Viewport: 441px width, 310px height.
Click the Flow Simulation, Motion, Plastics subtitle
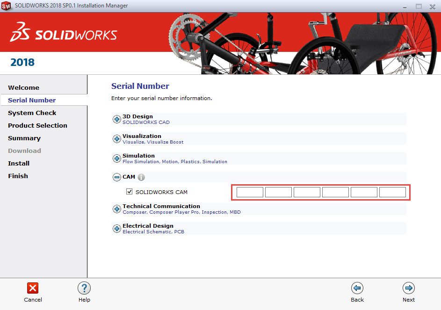pyautogui.click(x=175, y=162)
